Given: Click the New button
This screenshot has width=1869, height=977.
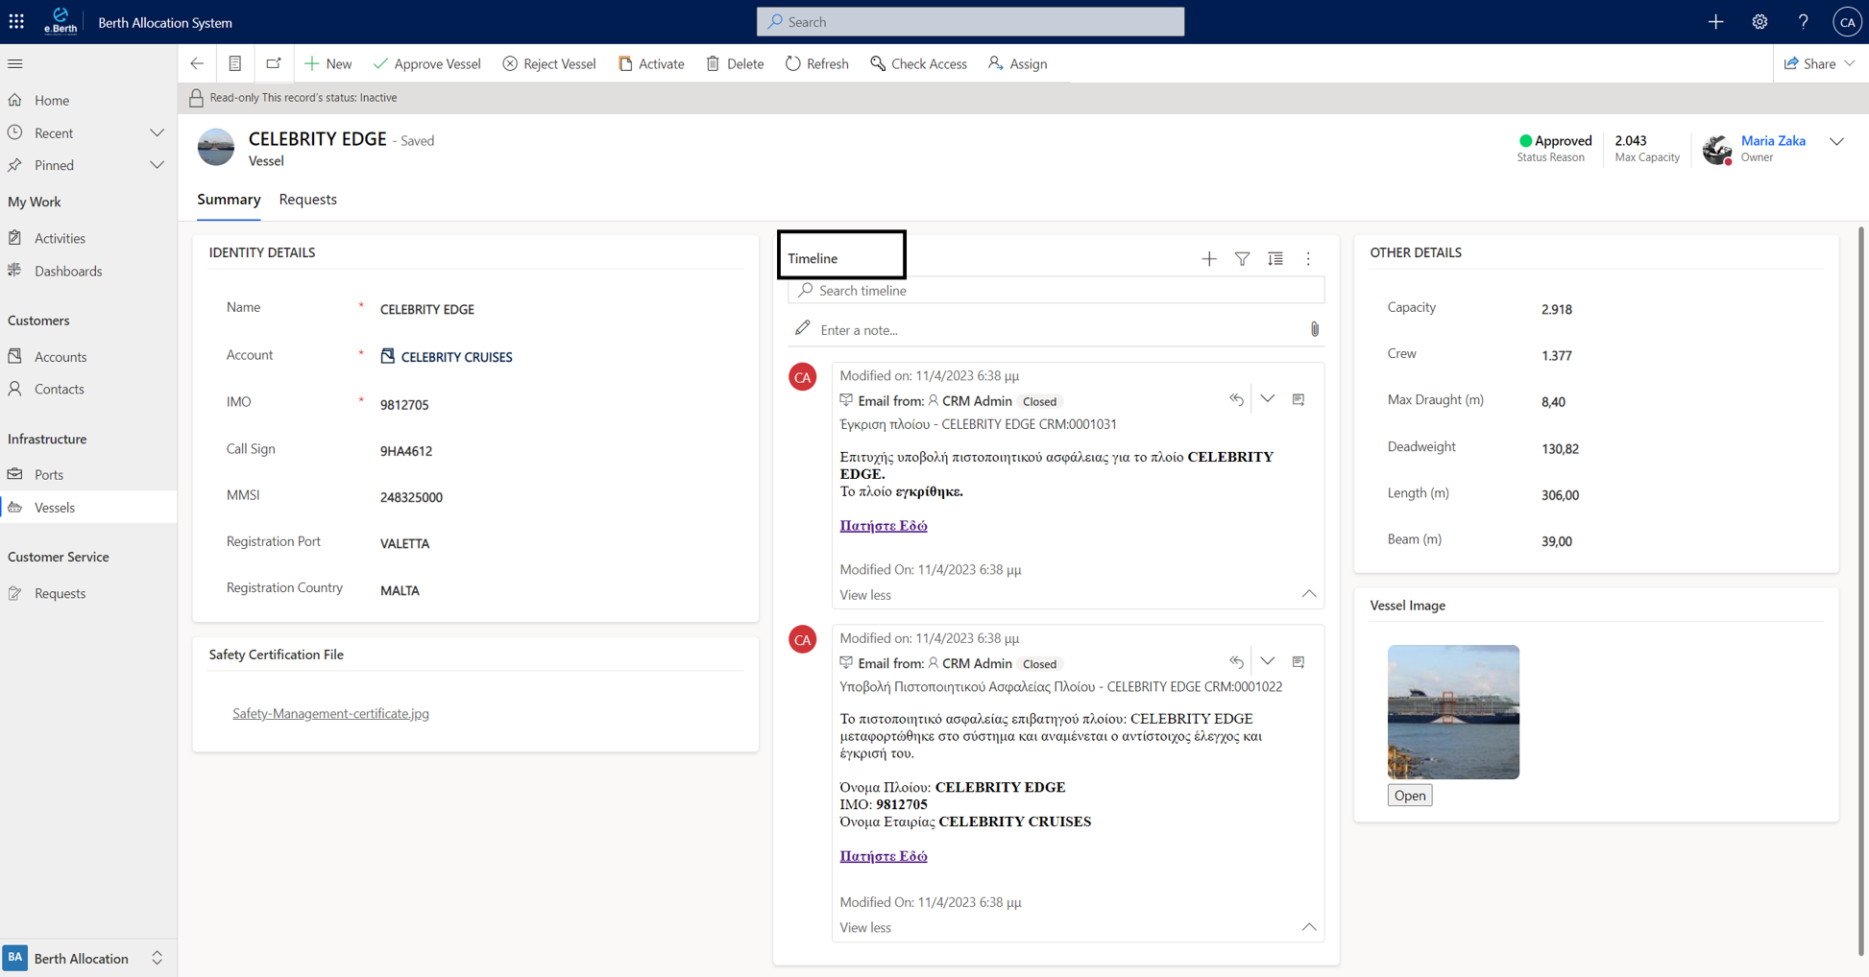Looking at the screenshot, I should click(328, 63).
